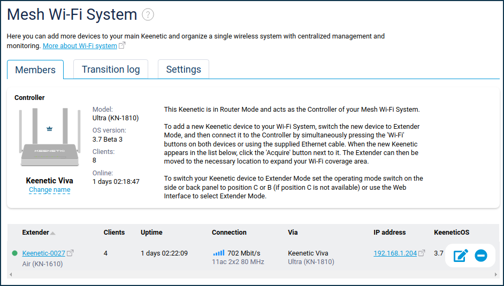Click the signal strength bars icon
Image resolution: width=504 pixels, height=286 pixels.
pyautogui.click(x=219, y=253)
